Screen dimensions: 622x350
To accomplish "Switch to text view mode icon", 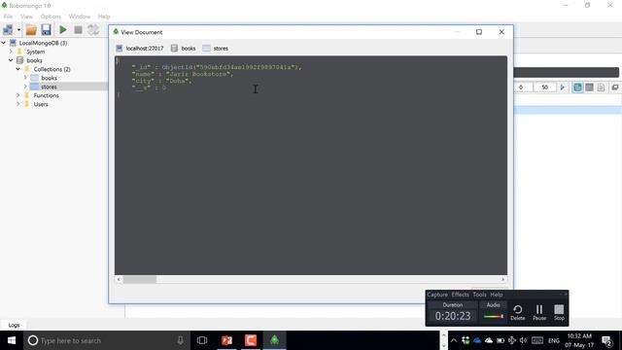I will click(x=601, y=87).
